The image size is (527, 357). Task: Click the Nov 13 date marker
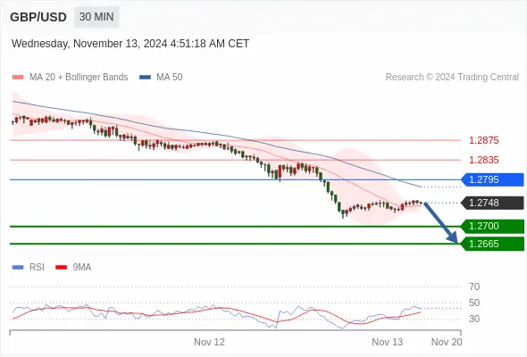click(387, 342)
